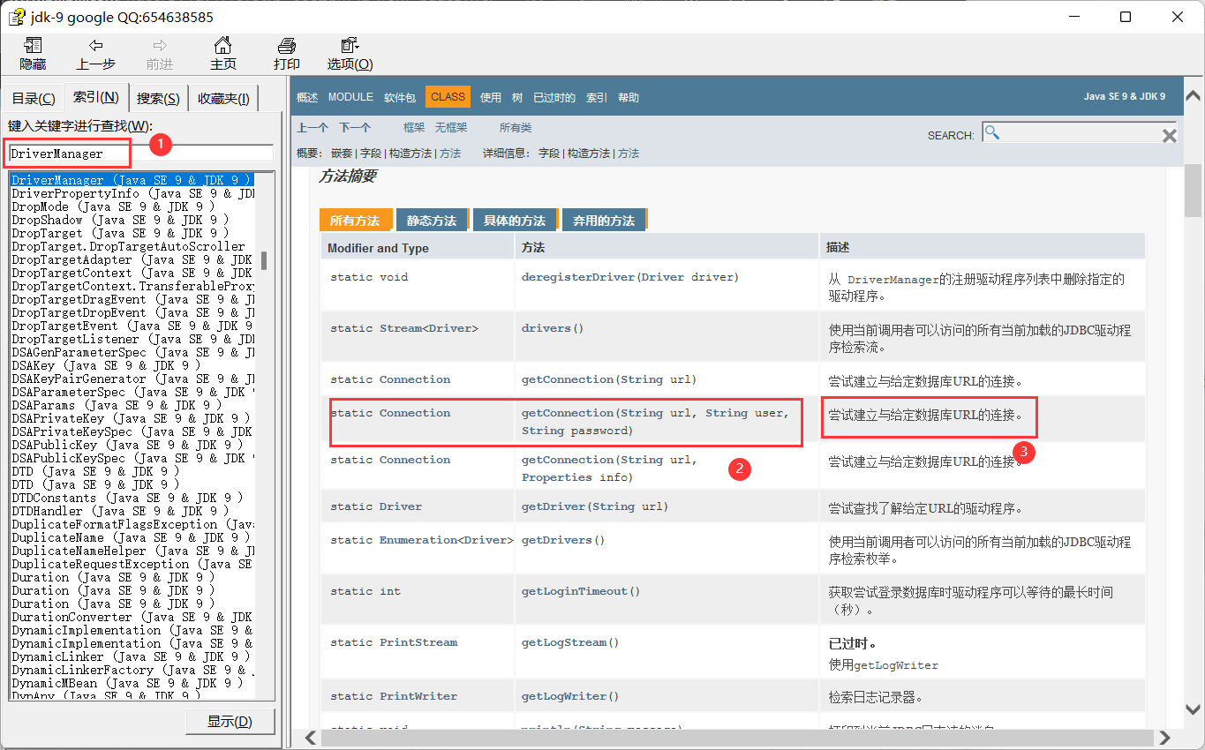Click the 嵌套 link in the 概要 row
Image resolution: width=1205 pixels, height=750 pixels.
tap(342, 154)
